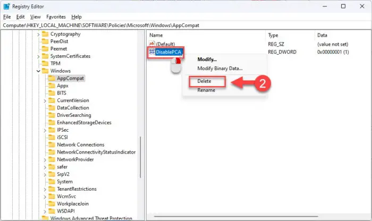Viewport: 372px width, 221px height.
Task: Select the TenantRestrictions key label
Action: (77, 189)
